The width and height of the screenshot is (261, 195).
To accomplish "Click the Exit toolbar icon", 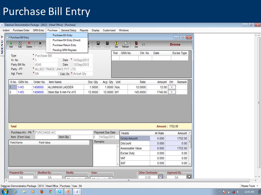I will tap(136, 45).
